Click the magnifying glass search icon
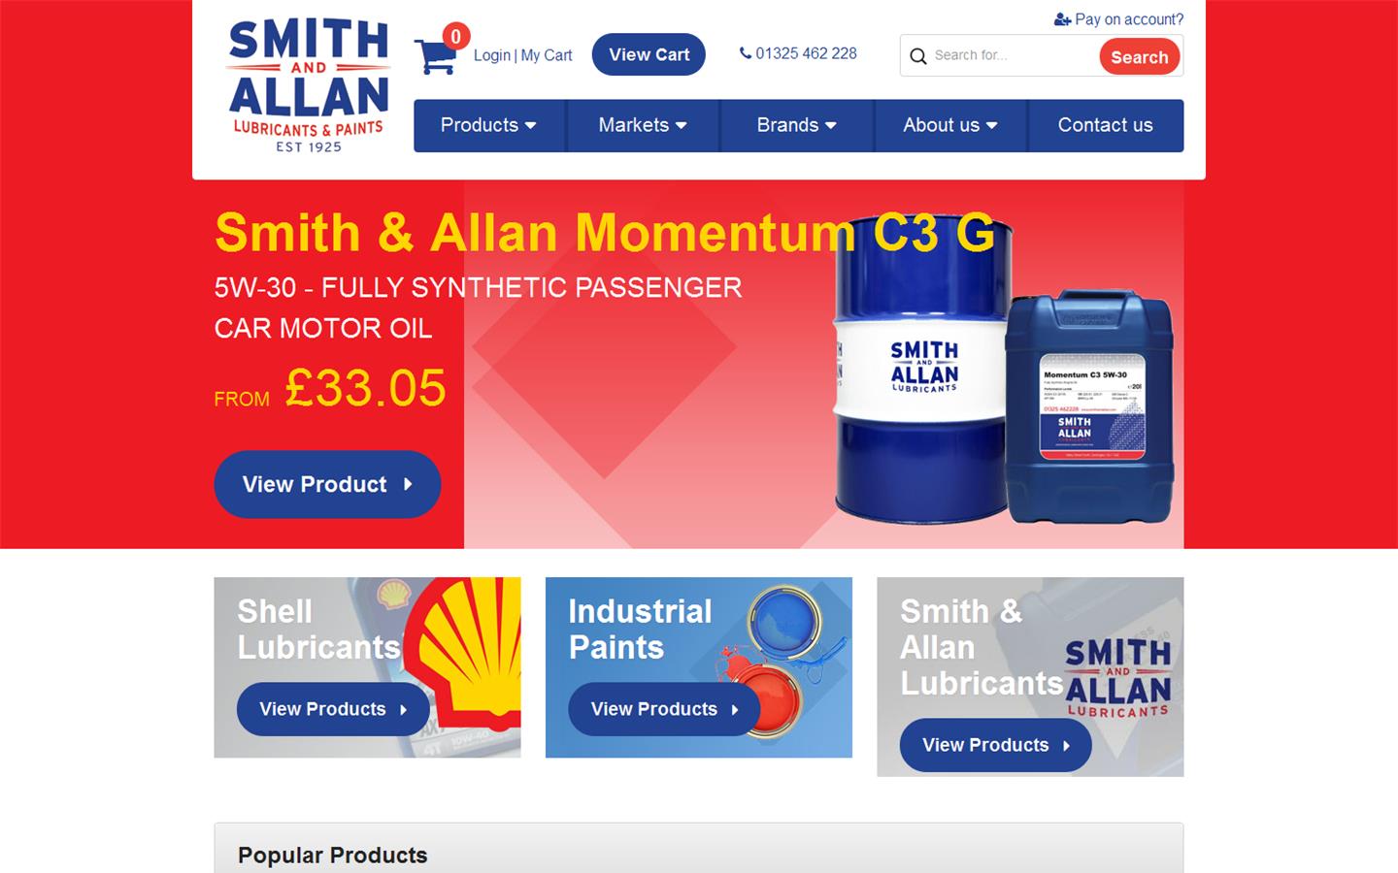The image size is (1398, 873). 917,56
